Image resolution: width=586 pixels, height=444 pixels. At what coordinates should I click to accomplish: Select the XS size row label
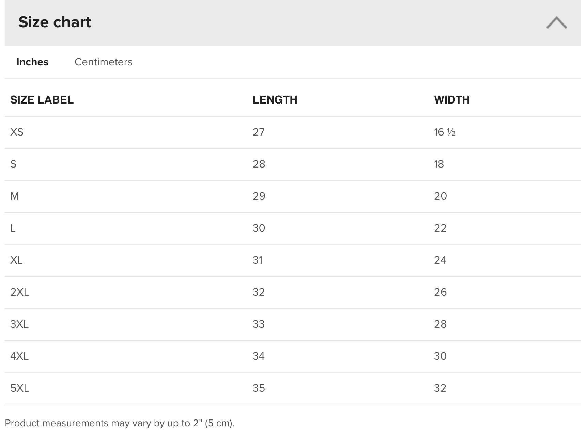click(x=17, y=132)
